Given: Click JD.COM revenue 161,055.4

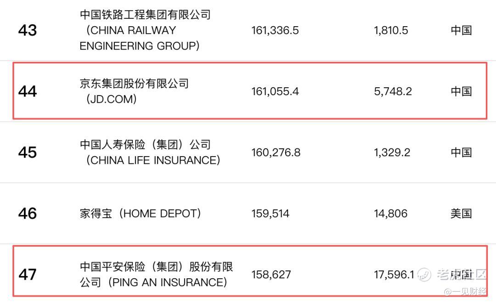Looking at the screenshot, I should [275, 91].
